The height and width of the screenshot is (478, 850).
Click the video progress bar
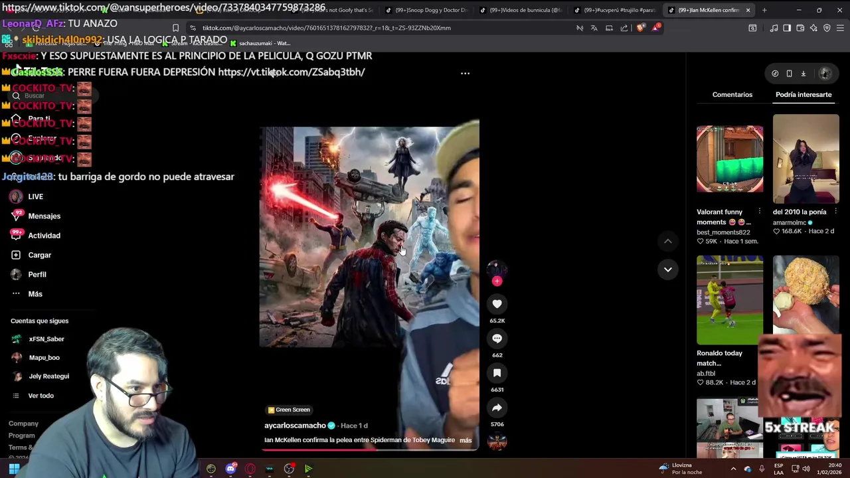click(369, 449)
